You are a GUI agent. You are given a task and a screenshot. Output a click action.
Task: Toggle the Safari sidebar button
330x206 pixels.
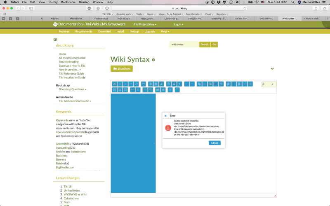[31, 8]
